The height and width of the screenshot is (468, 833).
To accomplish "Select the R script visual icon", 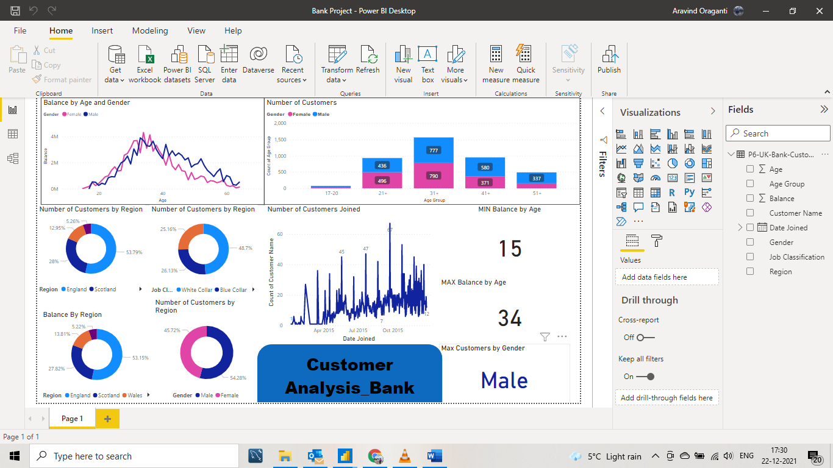I will (x=672, y=192).
